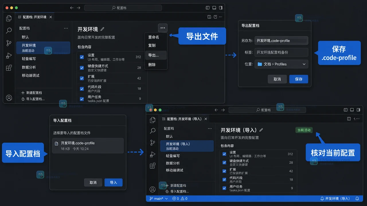
Task: Open Source Control icon in bottom window
Action: (x=153, y=142)
